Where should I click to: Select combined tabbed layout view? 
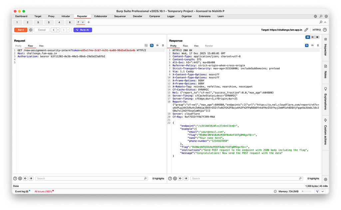tap(317, 37)
